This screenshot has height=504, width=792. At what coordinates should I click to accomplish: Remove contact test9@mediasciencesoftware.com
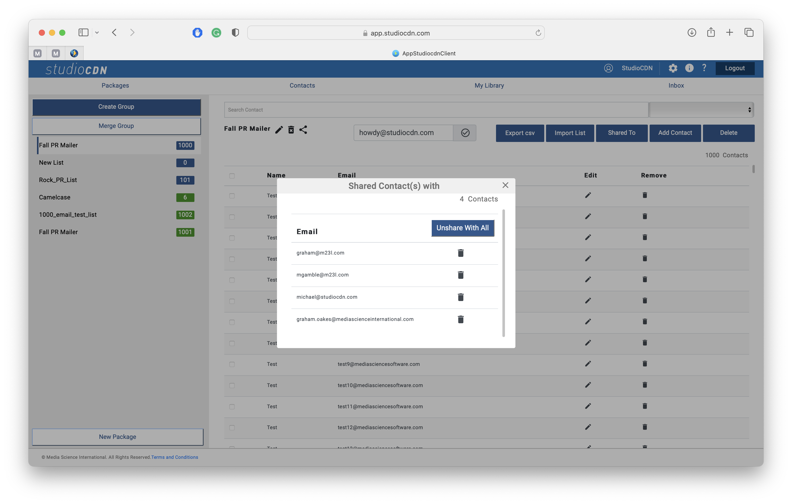645,364
